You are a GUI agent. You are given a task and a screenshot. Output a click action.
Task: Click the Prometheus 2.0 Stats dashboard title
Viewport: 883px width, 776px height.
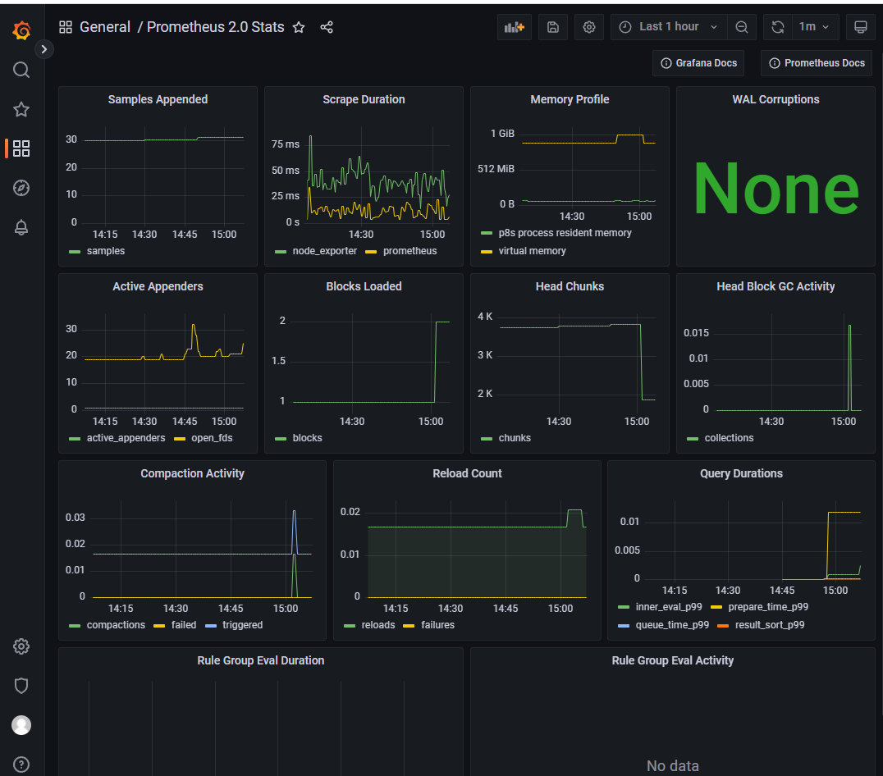tap(215, 27)
